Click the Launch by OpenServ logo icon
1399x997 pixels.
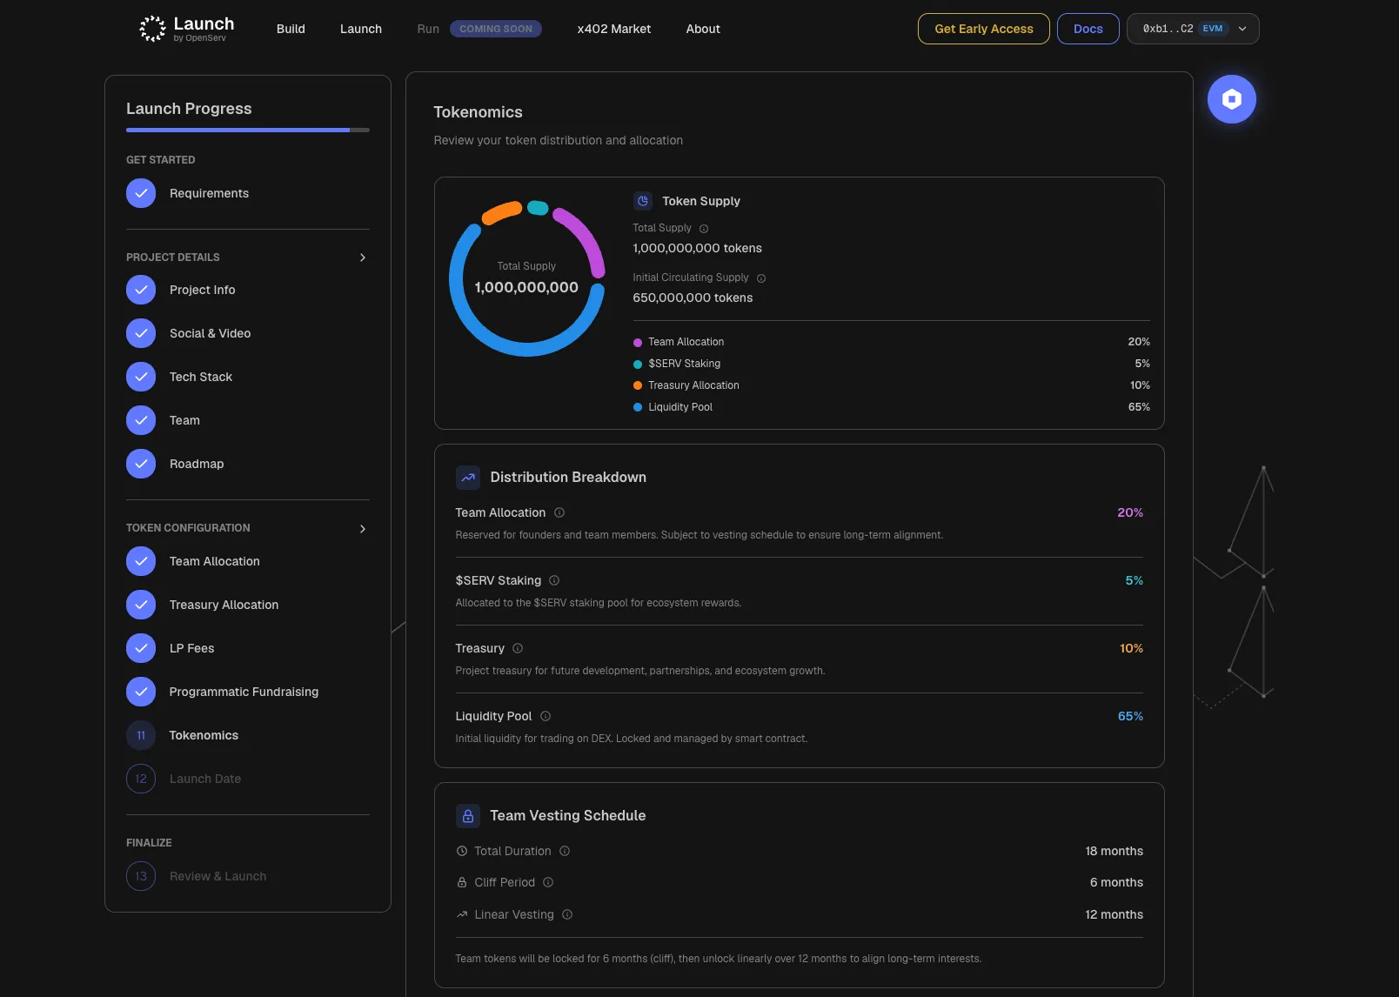click(x=152, y=29)
